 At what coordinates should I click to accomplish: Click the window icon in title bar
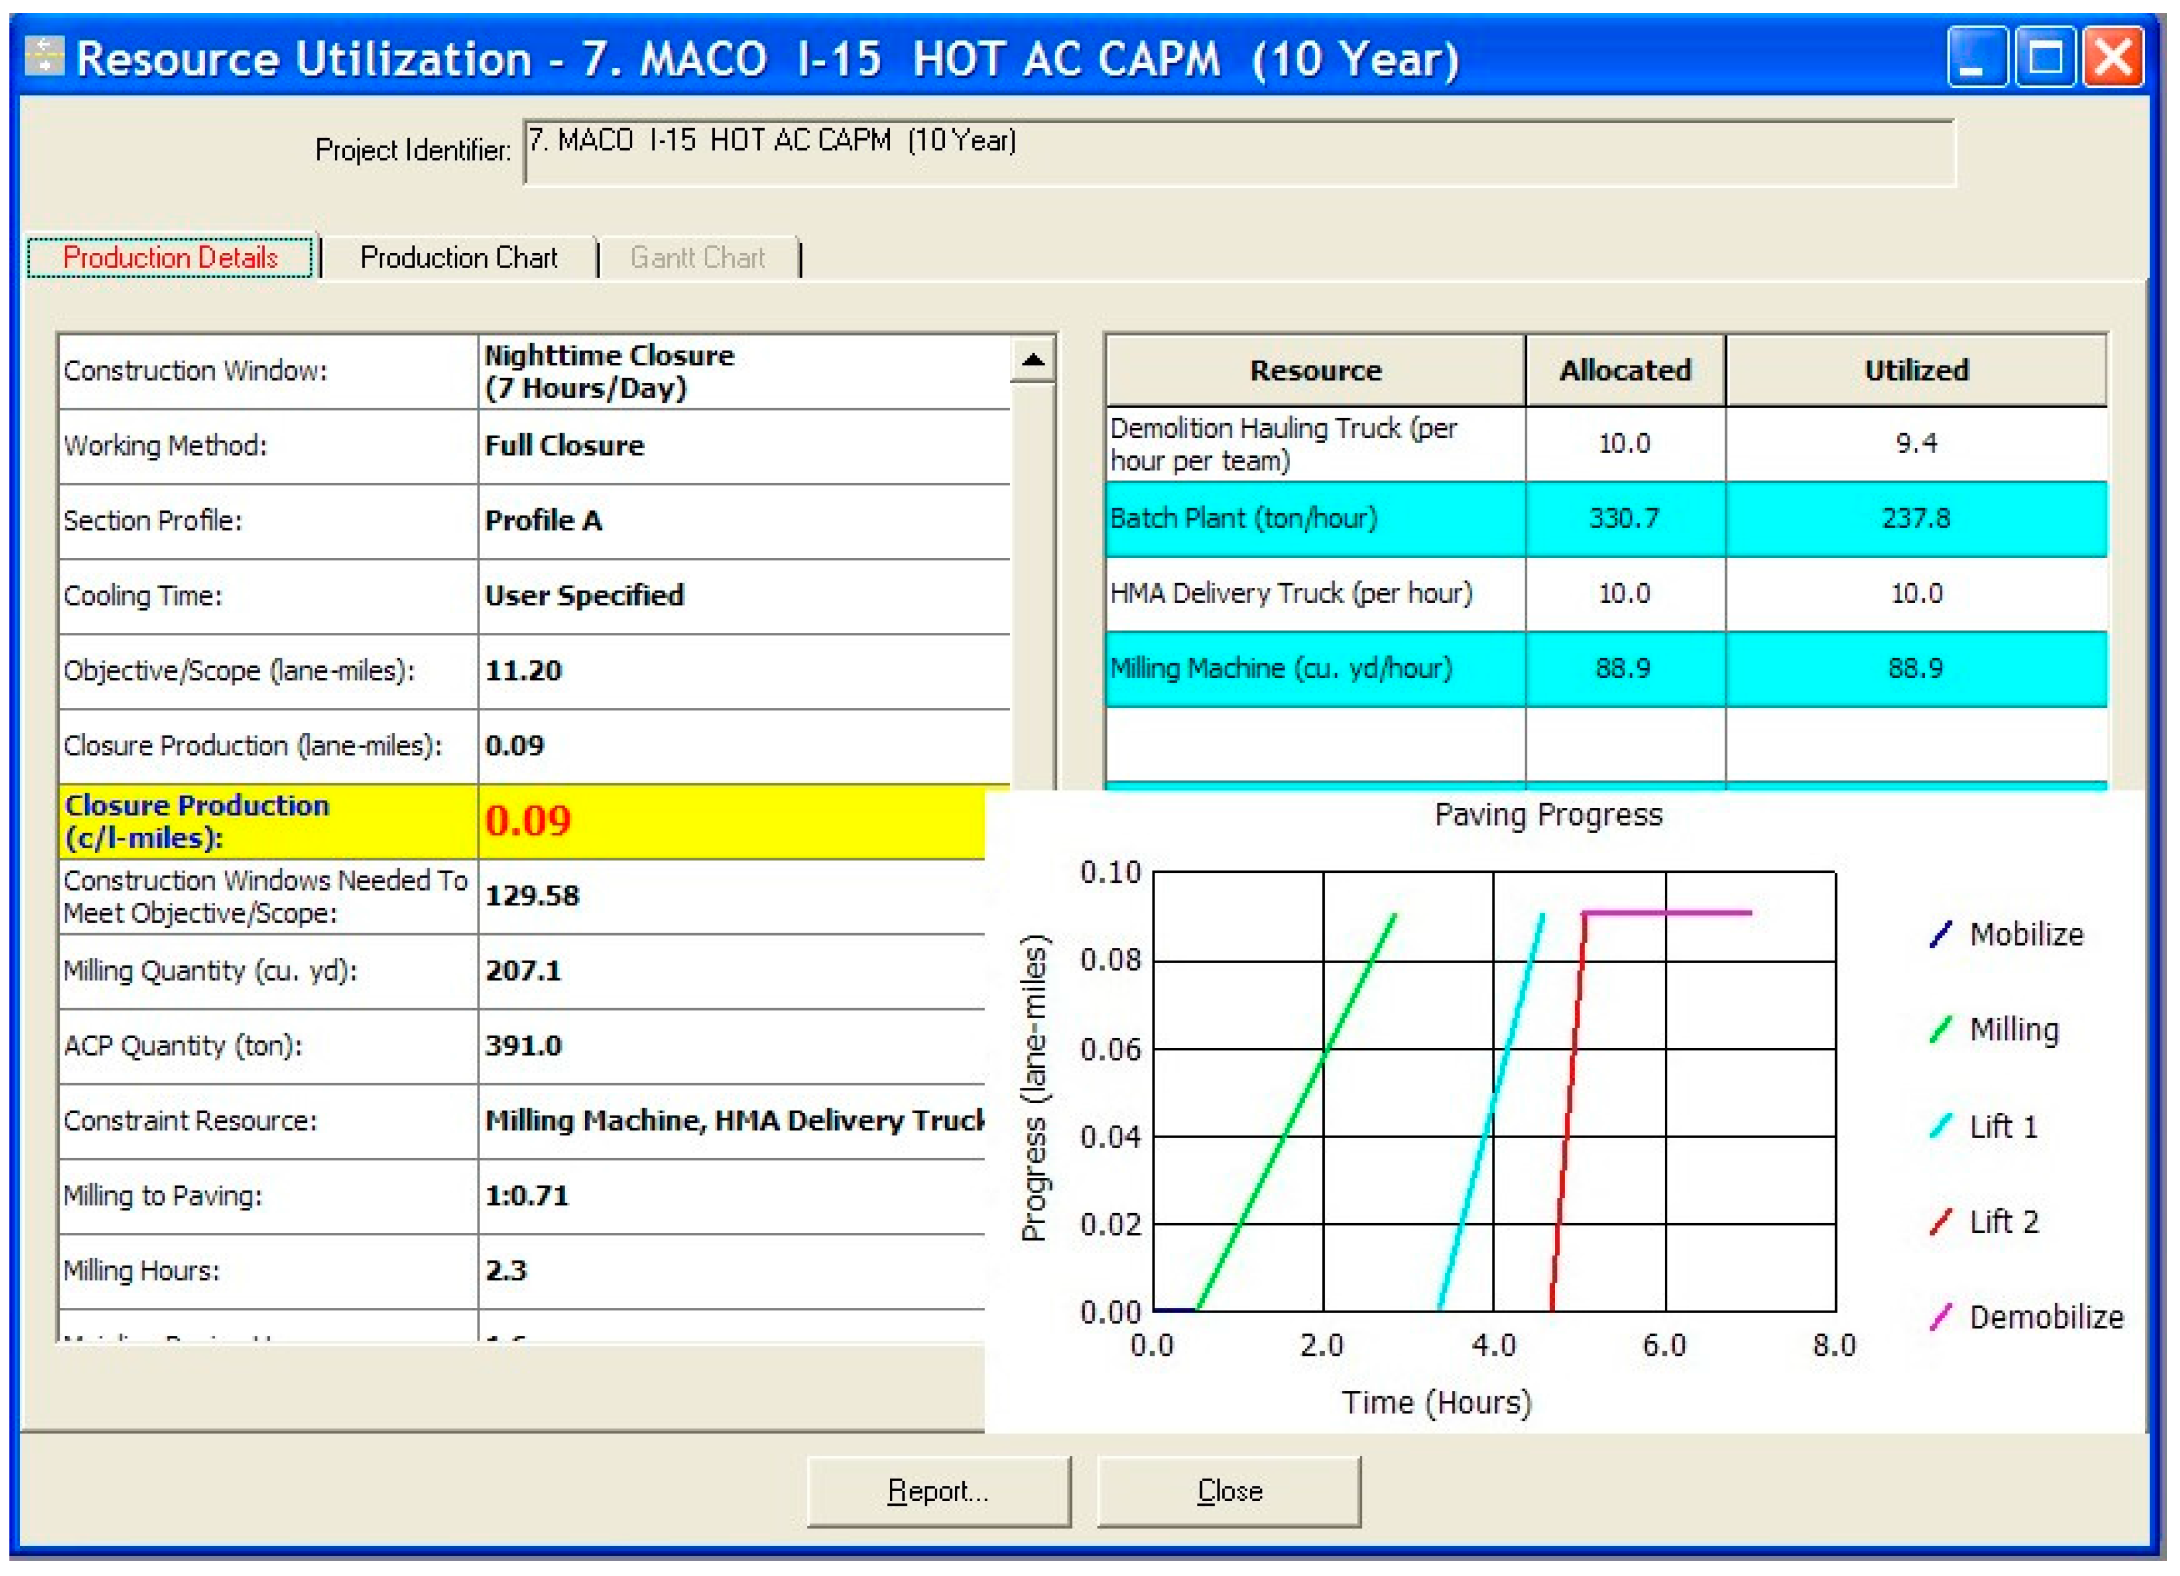pyautogui.click(x=44, y=56)
